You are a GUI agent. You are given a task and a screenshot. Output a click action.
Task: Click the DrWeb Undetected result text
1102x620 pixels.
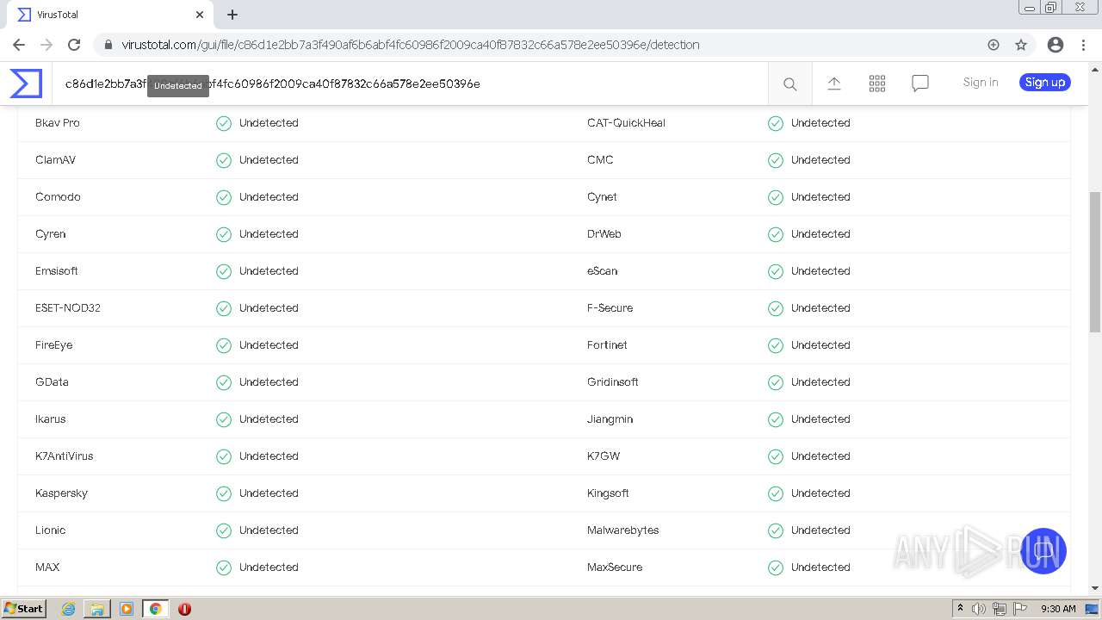coord(820,234)
